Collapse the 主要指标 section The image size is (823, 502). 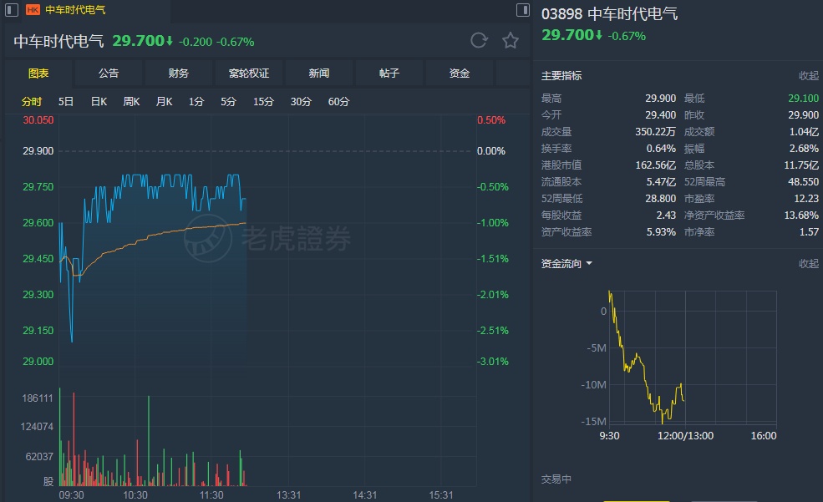pyautogui.click(x=808, y=76)
